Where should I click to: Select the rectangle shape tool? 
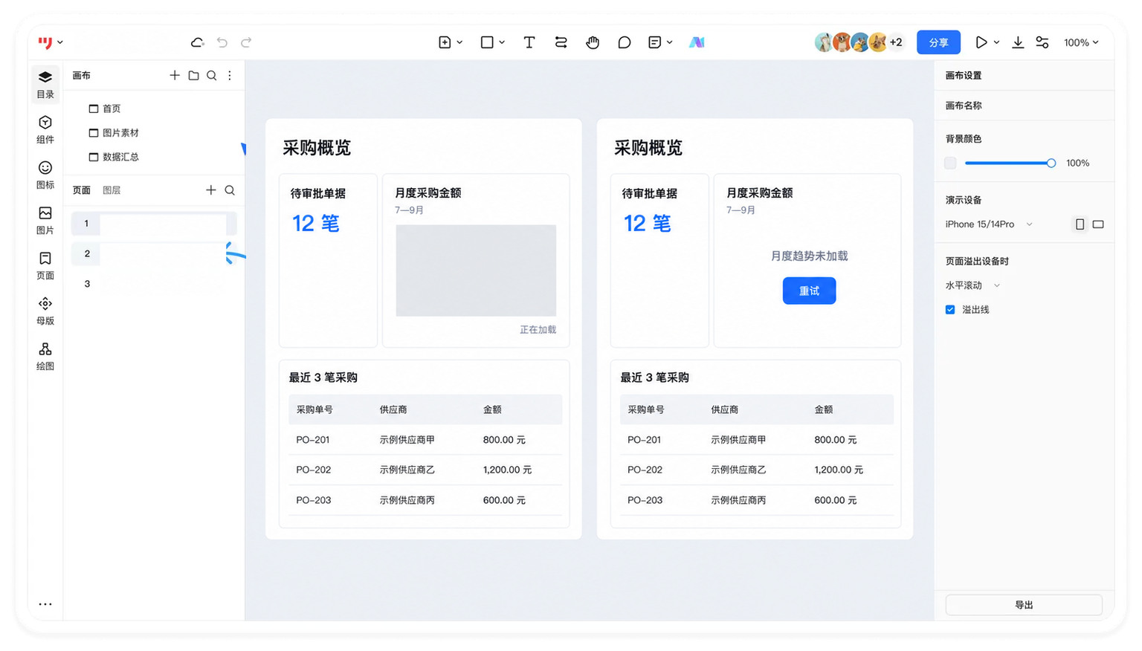[487, 42]
